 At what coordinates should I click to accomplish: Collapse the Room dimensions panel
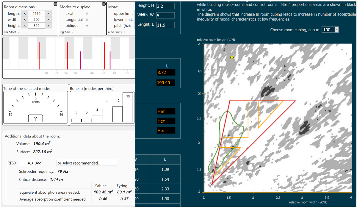point(55,4)
